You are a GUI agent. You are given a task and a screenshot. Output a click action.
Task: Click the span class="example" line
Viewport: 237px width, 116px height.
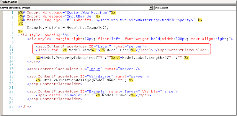[94, 95]
